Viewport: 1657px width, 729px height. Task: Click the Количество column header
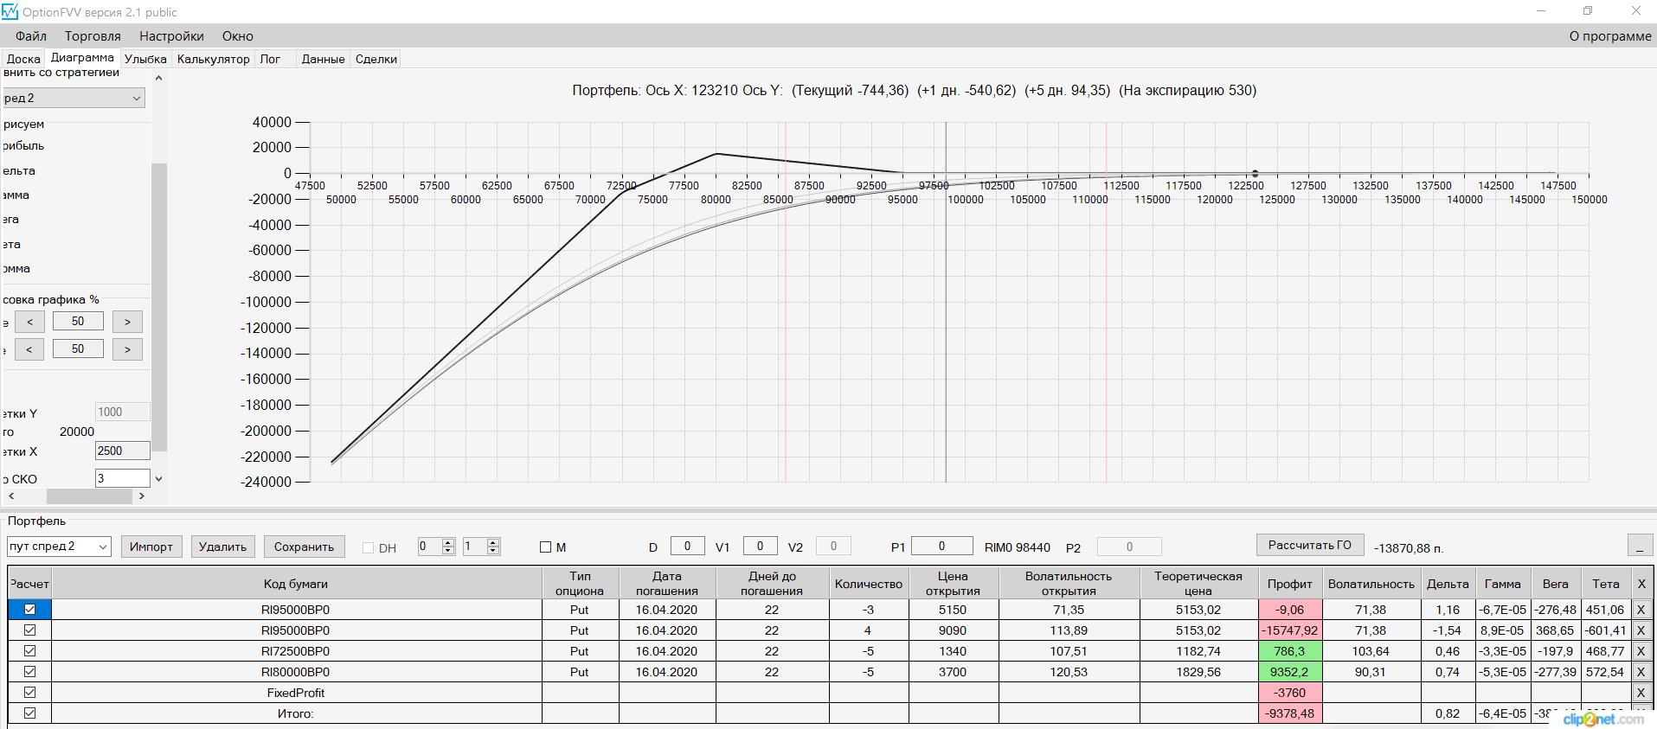point(869,584)
